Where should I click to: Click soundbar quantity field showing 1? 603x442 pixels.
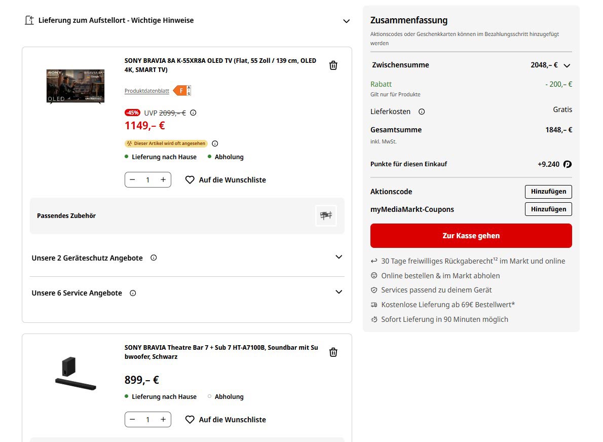tap(147, 419)
